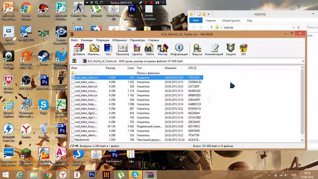Click the key icon in WinRAR status bar
Viewport: 318px width, 179px height.
pyautogui.click(x=77, y=146)
